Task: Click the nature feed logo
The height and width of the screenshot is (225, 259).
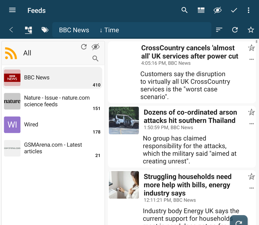Action: 12,101
